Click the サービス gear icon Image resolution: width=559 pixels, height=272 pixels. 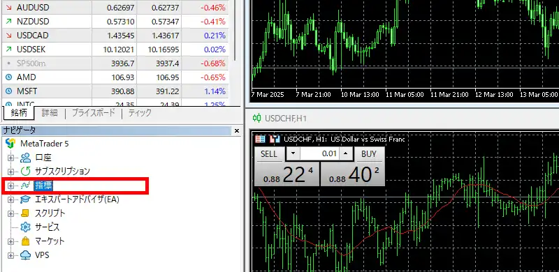point(25,227)
